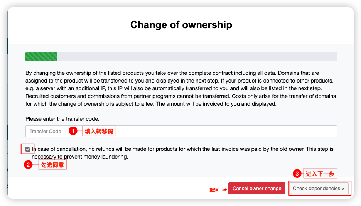Click the red circle numbered 1
The height and width of the screenshot is (206, 361).
(73, 131)
